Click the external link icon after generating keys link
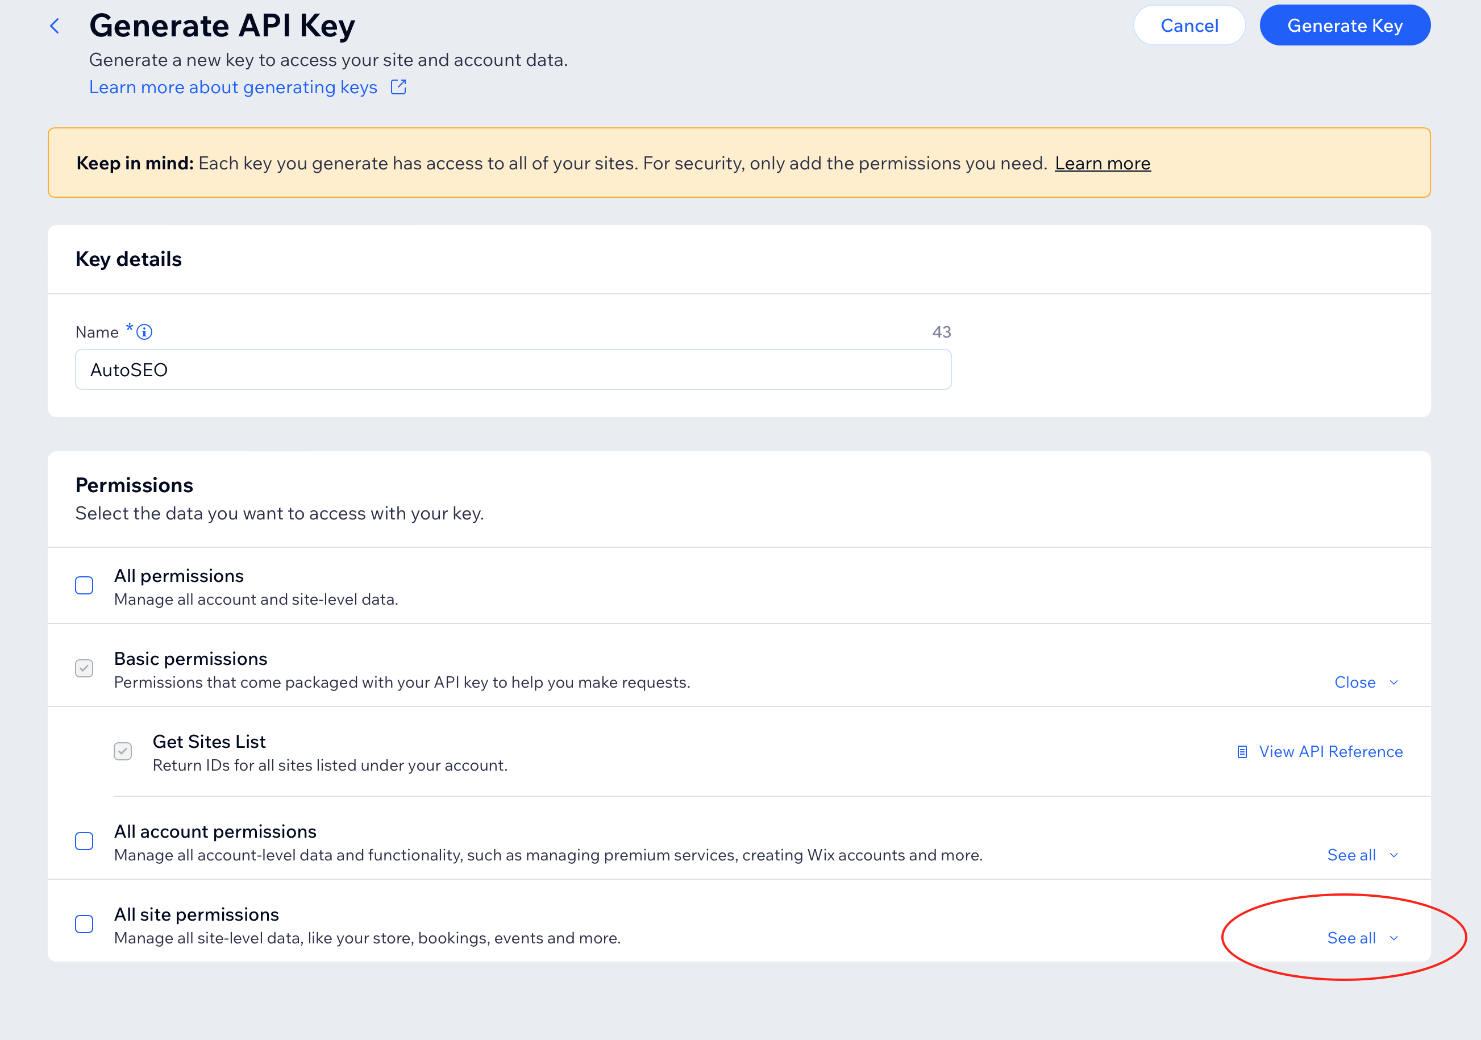This screenshot has height=1040, width=1481. (x=398, y=86)
